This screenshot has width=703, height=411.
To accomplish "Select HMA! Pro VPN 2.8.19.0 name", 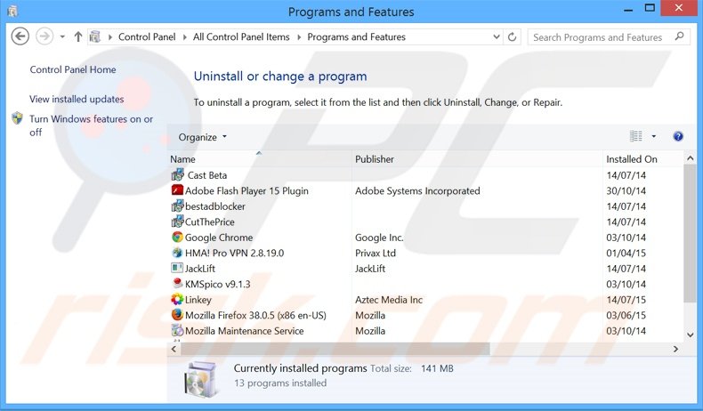I will tap(235, 254).
